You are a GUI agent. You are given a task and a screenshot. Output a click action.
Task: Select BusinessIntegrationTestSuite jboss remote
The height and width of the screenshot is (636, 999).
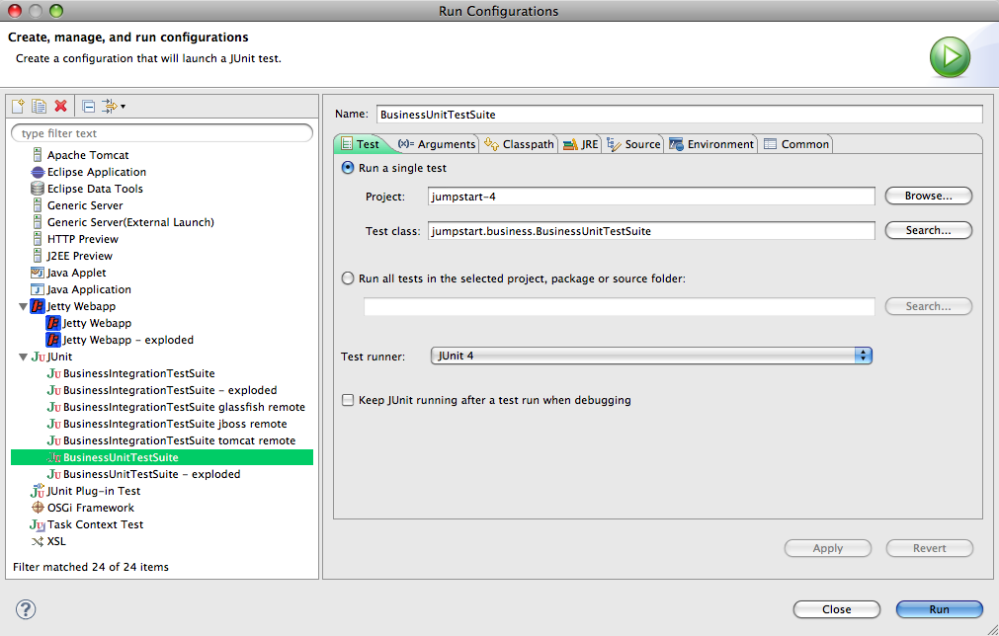point(175,424)
